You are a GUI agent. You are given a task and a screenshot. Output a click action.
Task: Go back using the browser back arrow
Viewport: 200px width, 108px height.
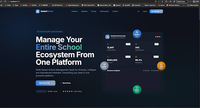tap(1, 1)
